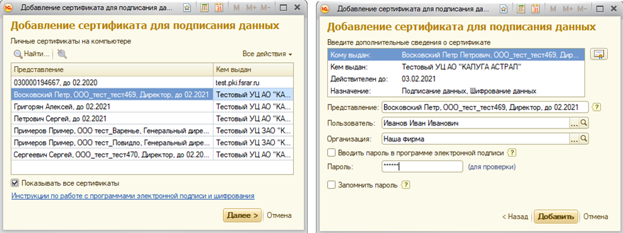Add the left window to favorites with the star icon

pyautogui.click(x=187, y=8)
